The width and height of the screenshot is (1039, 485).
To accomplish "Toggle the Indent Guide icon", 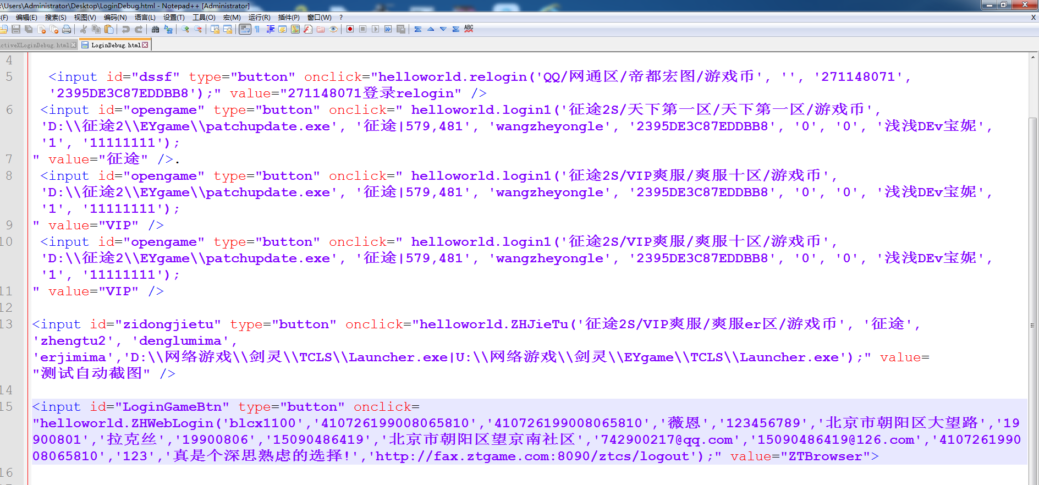I will (x=270, y=29).
